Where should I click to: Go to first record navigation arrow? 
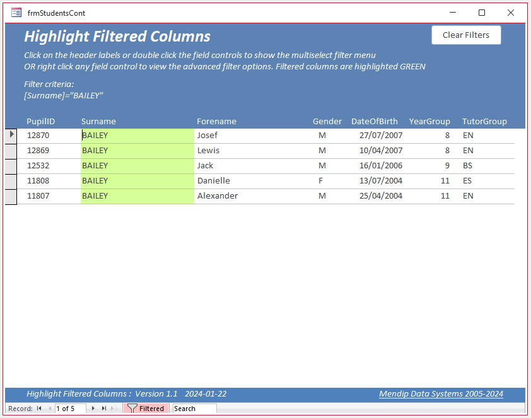coord(39,408)
